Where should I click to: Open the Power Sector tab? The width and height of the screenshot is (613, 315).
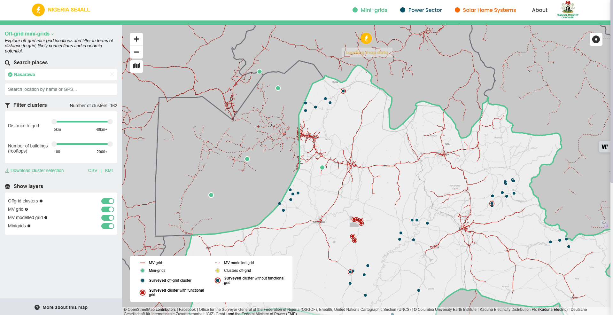tap(421, 10)
